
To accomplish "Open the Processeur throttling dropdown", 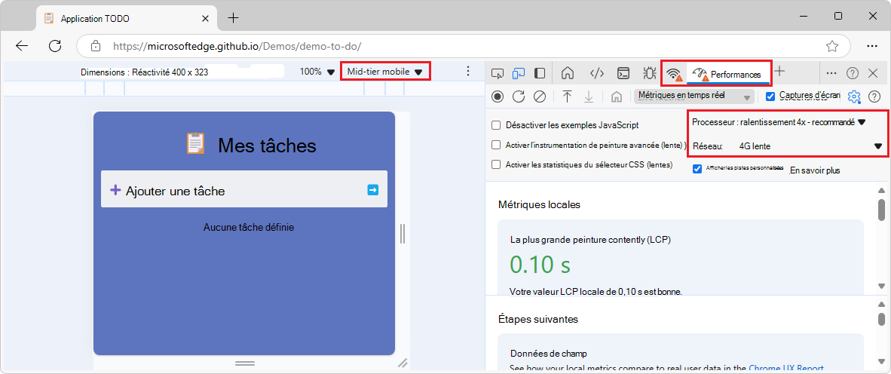I will 779,122.
